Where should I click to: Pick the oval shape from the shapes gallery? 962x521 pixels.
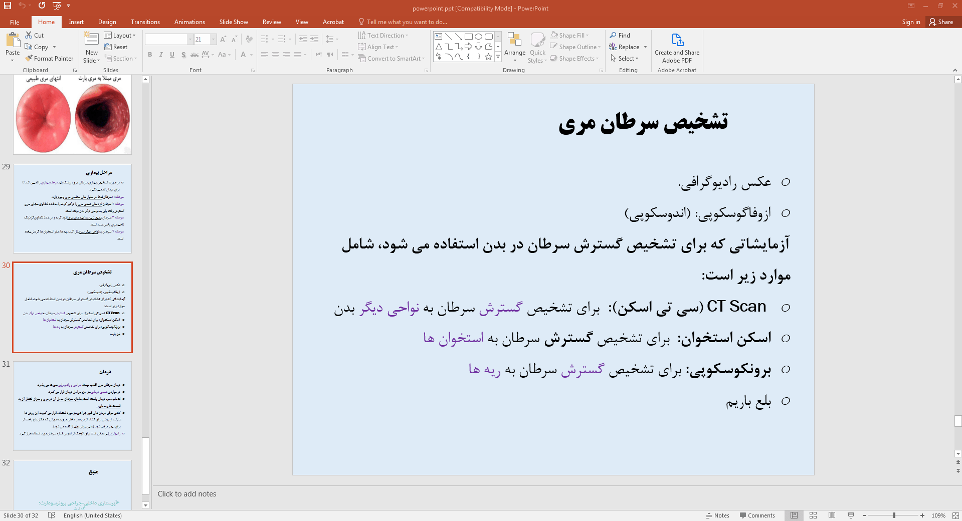pyautogui.click(x=479, y=37)
